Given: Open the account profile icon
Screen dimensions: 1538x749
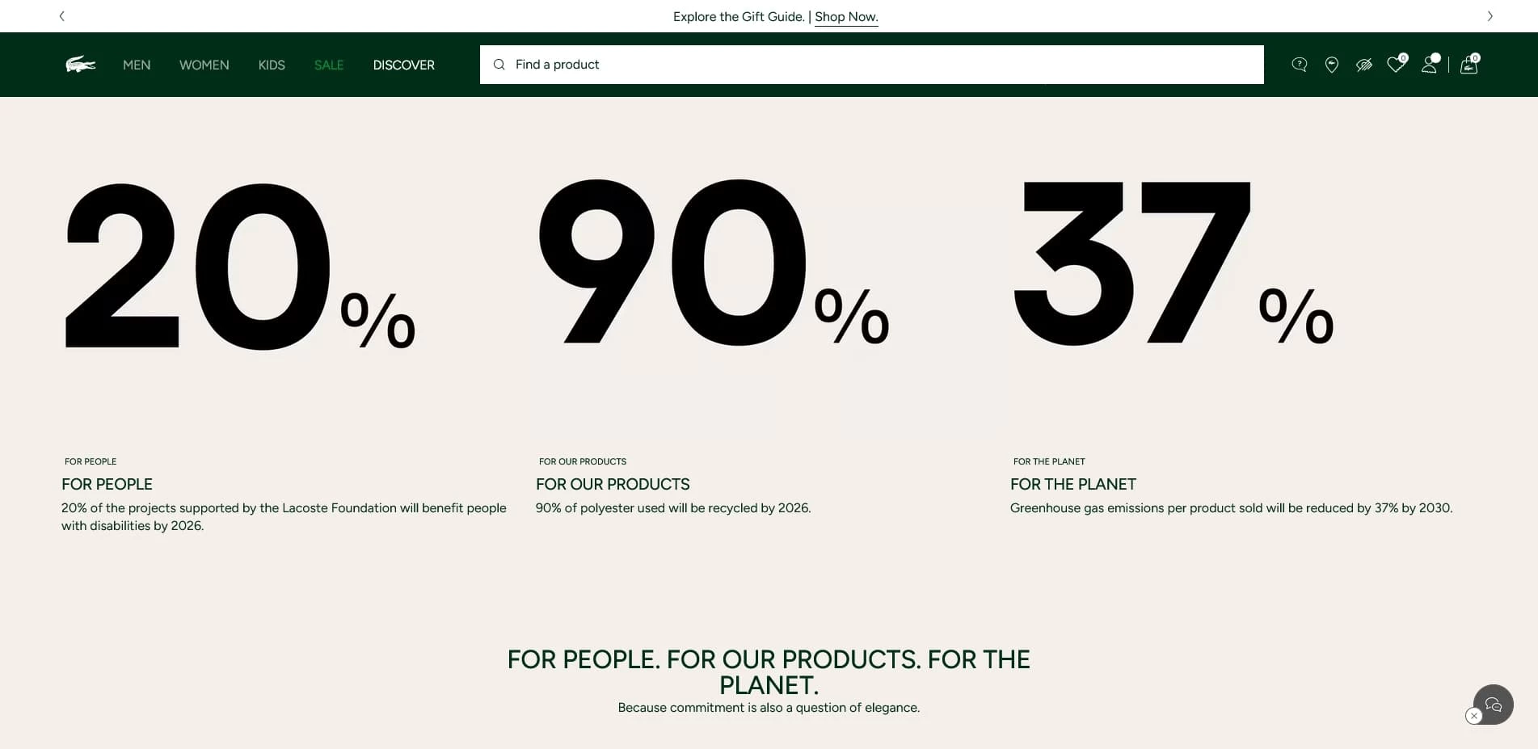Looking at the screenshot, I should coord(1429,65).
